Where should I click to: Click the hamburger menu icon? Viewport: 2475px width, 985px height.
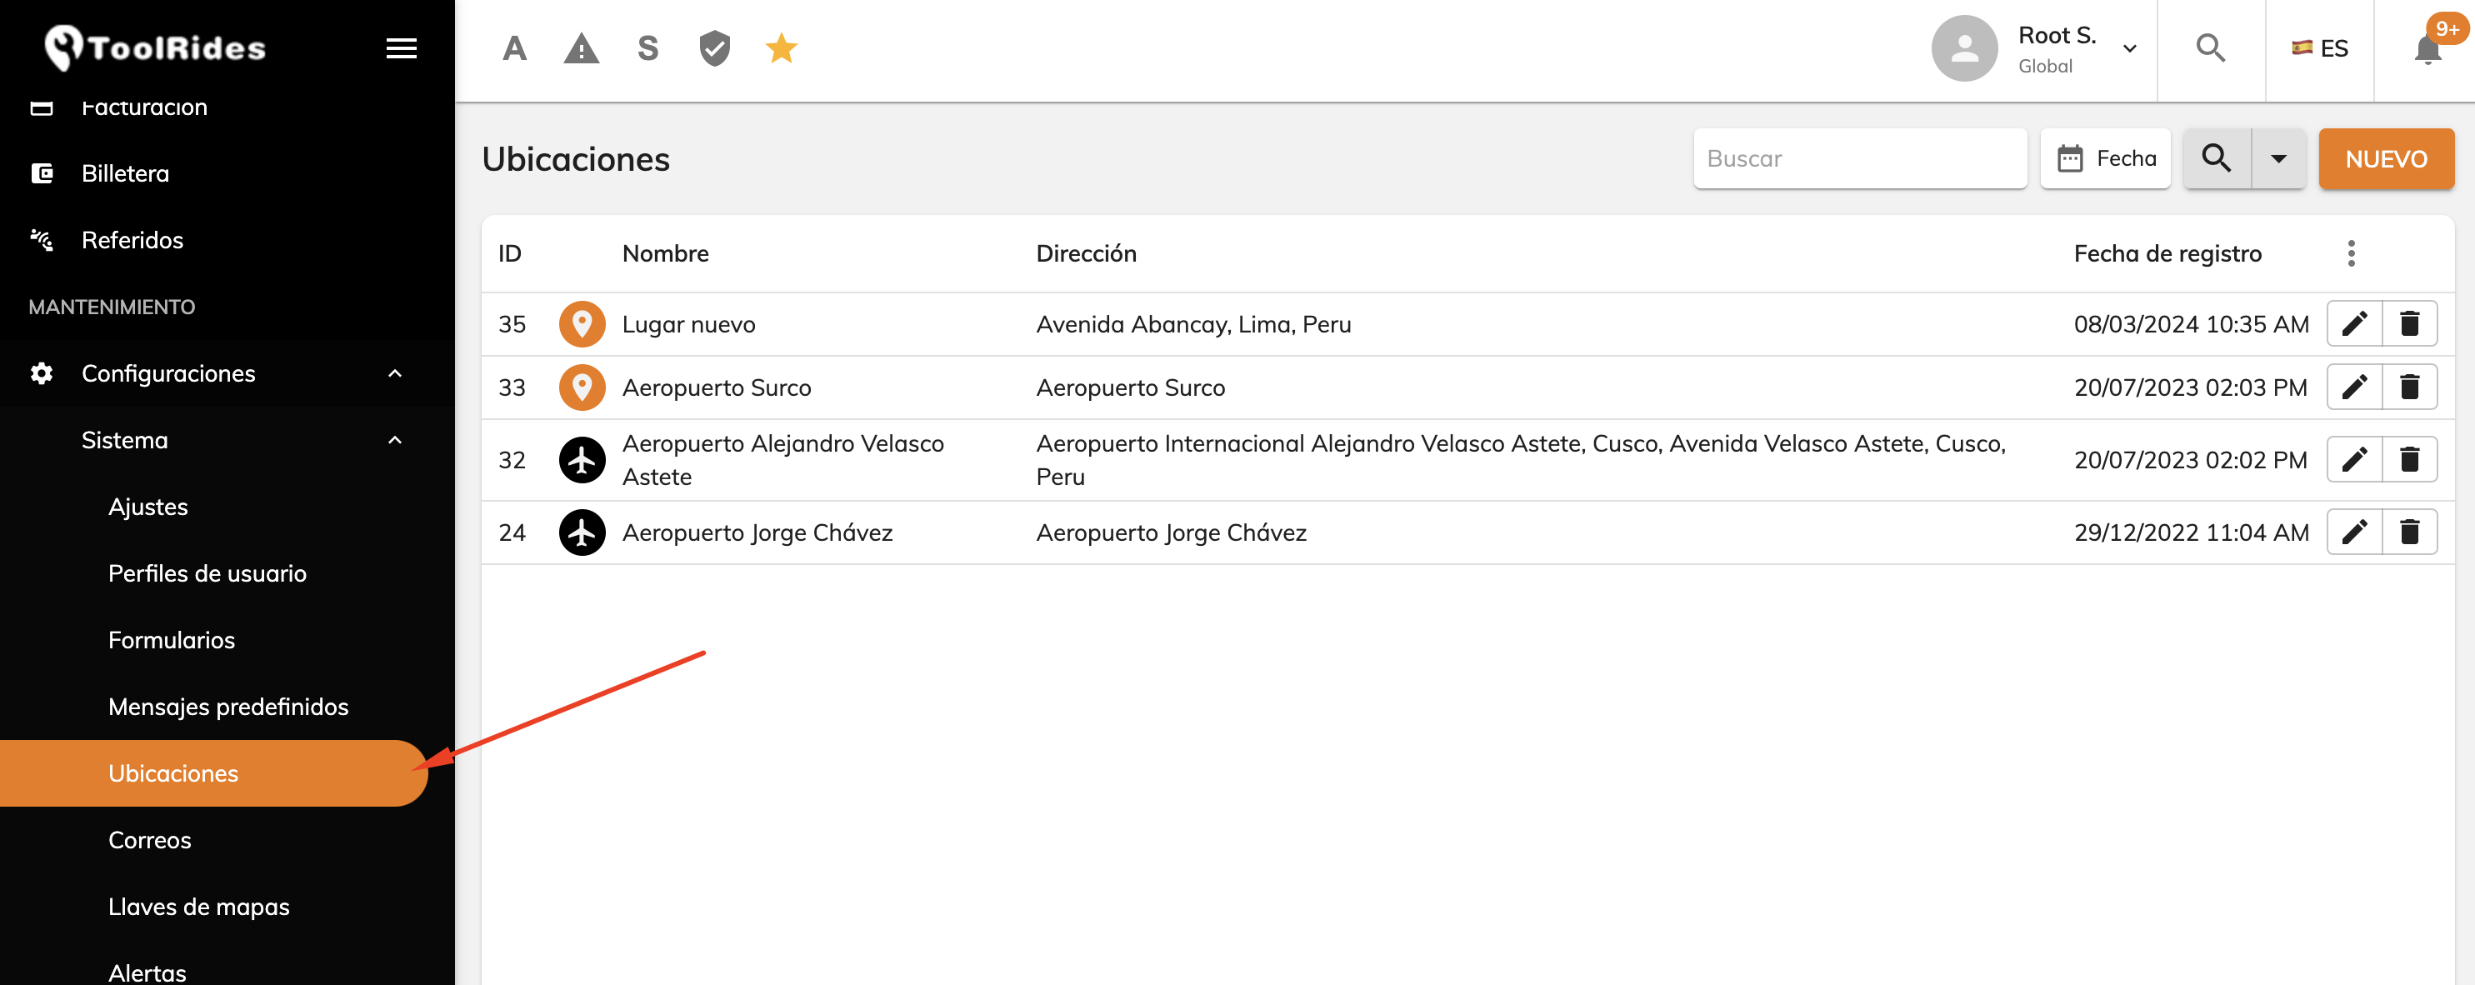tap(401, 48)
